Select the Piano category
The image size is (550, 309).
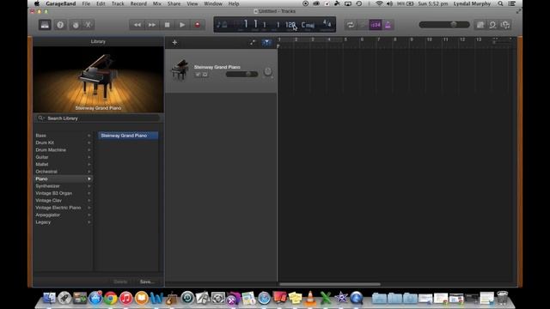click(63, 179)
